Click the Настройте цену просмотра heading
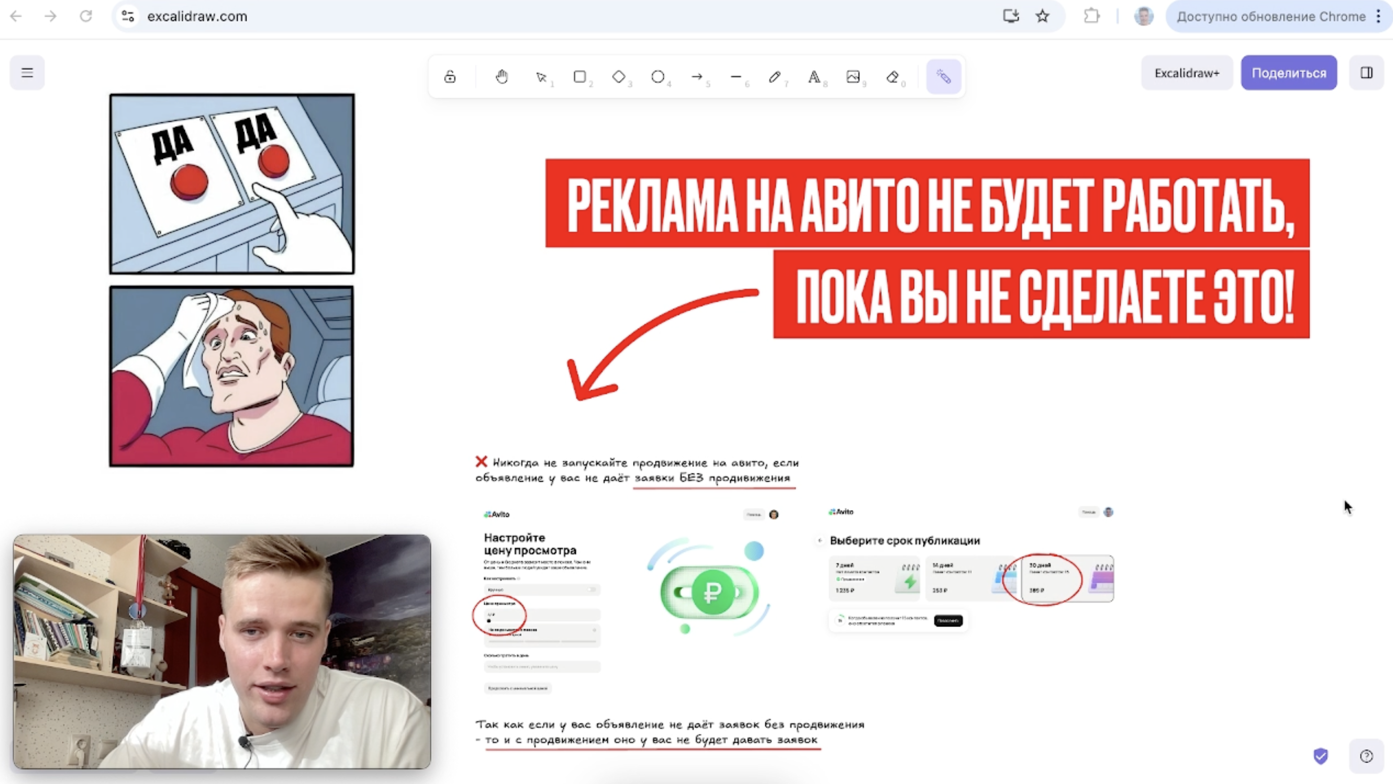Image resolution: width=1393 pixels, height=784 pixels. pos(530,544)
